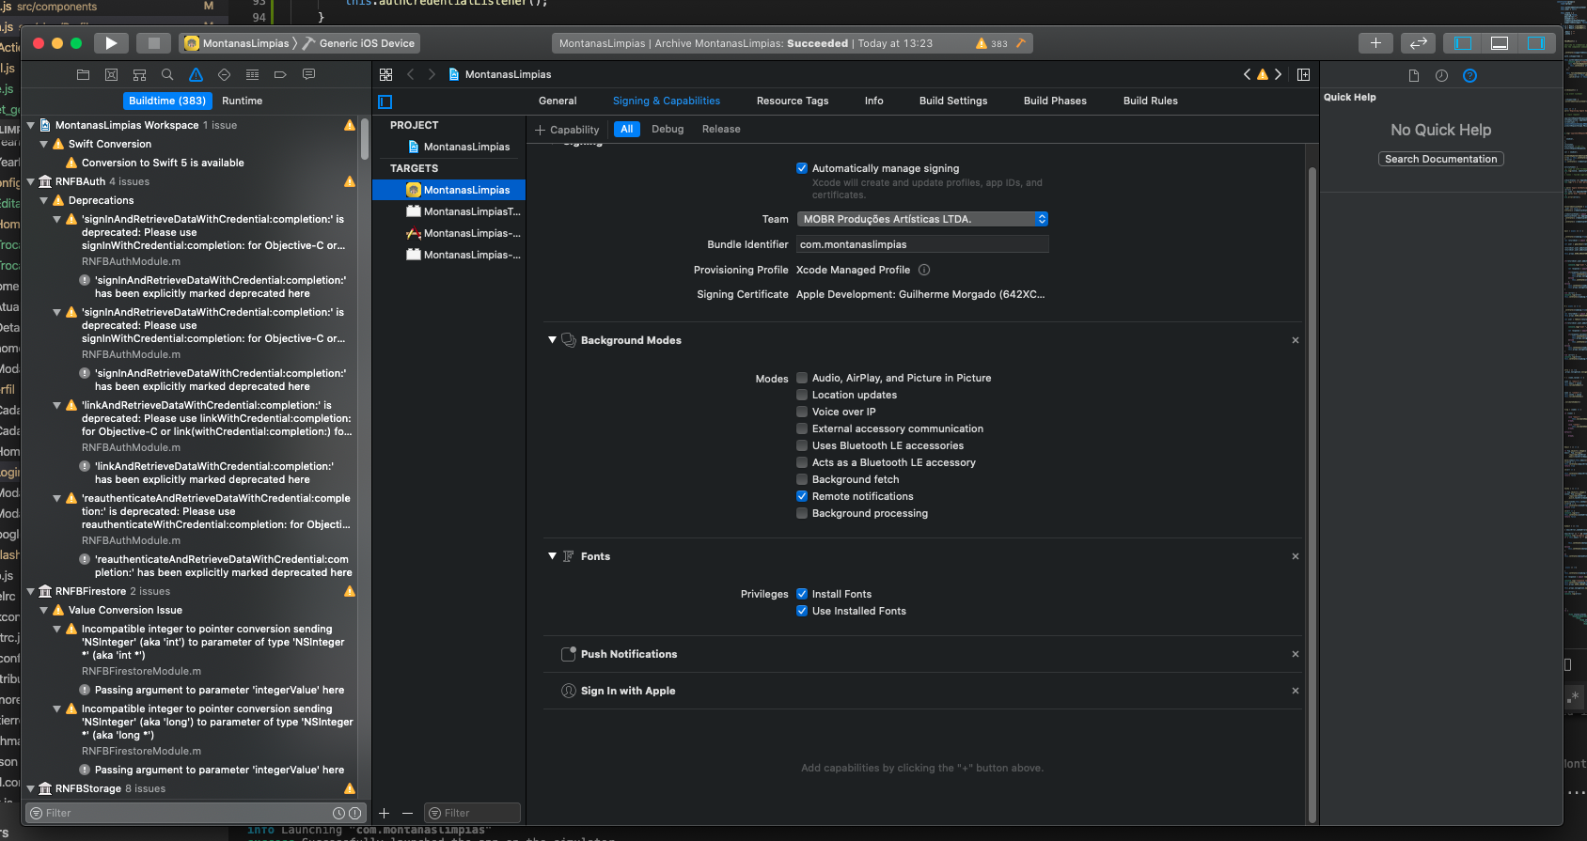Viewport: 1587px width, 841px height.
Task: Show the File inspector
Action: (1413, 76)
